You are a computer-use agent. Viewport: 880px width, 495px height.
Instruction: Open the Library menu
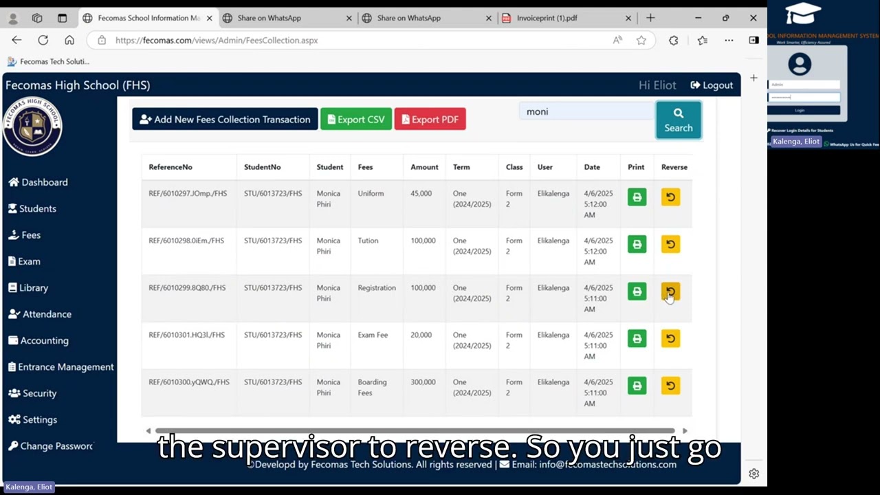click(x=28, y=288)
